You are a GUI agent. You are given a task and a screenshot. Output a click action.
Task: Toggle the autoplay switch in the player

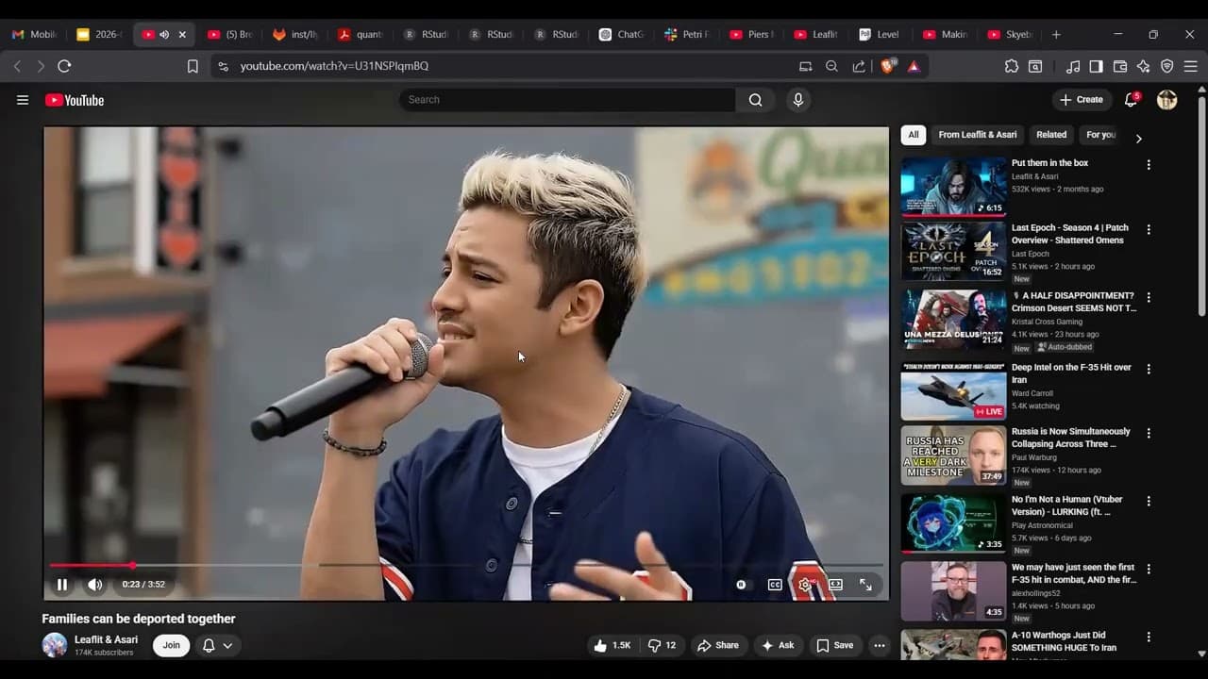742,585
